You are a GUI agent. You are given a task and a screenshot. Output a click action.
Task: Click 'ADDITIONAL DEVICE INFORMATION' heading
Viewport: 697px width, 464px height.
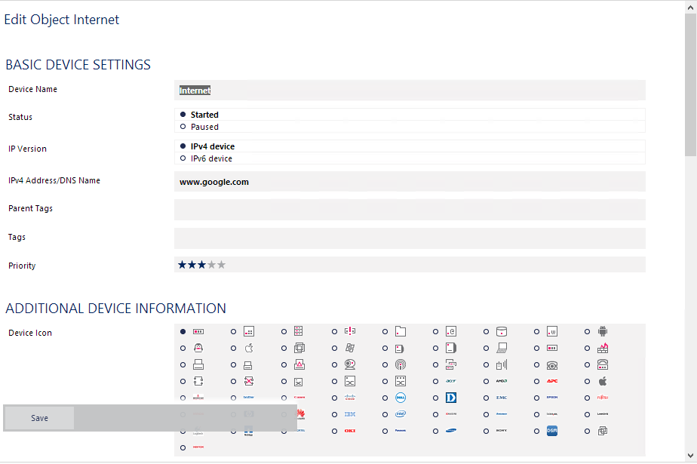116,309
